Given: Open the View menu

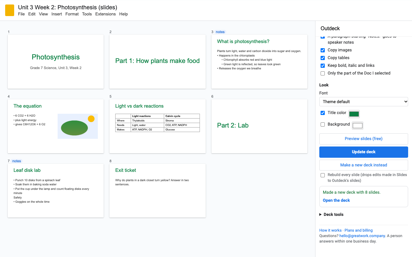Looking at the screenshot, I should [x=43, y=14].
